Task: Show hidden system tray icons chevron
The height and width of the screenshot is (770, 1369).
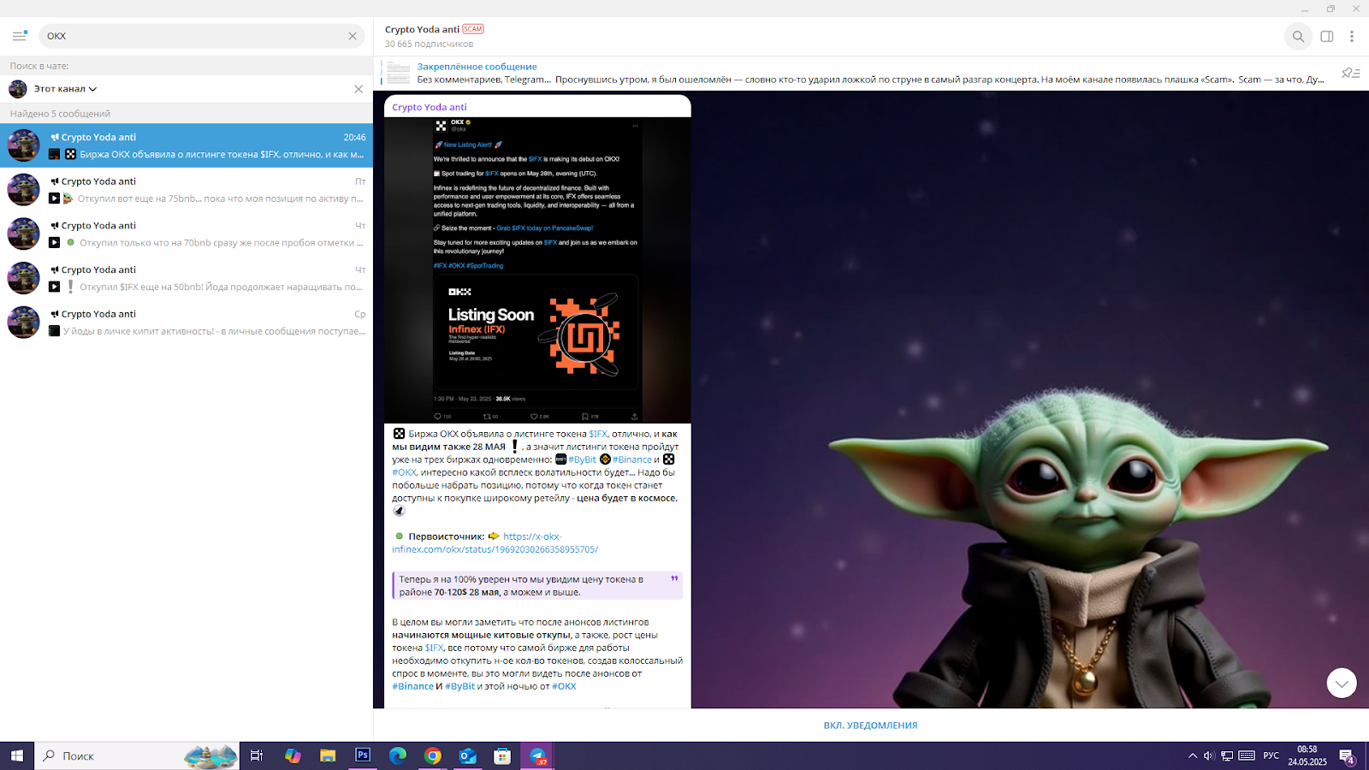Action: [x=1193, y=756]
